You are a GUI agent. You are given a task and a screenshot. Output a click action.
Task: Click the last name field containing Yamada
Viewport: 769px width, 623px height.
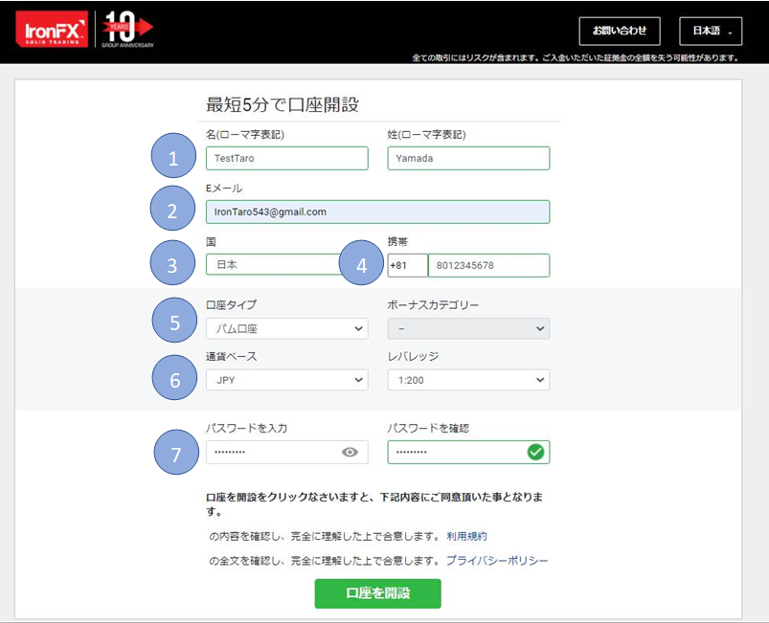[x=468, y=158]
